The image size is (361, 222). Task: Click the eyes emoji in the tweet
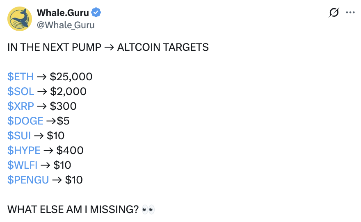[x=148, y=209]
